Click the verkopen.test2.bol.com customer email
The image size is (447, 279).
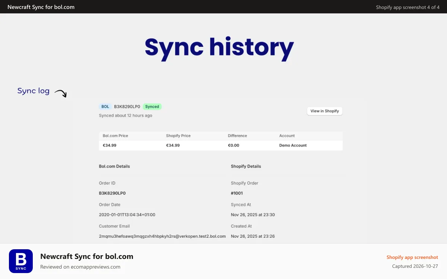pyautogui.click(x=162, y=236)
